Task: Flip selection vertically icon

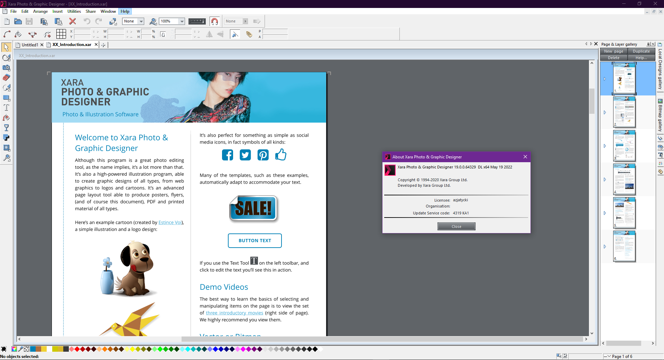Action: (220, 34)
